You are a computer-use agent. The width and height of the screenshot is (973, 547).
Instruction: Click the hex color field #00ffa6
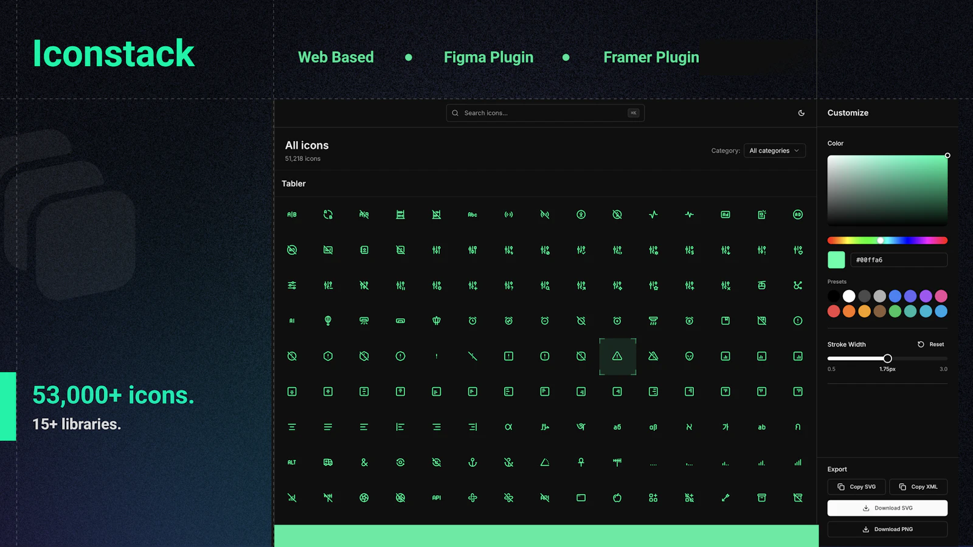pos(899,260)
